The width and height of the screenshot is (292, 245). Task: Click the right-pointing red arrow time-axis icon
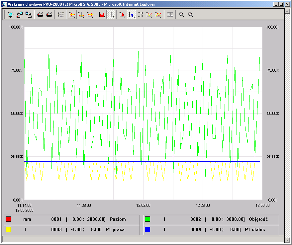coord(90,15)
